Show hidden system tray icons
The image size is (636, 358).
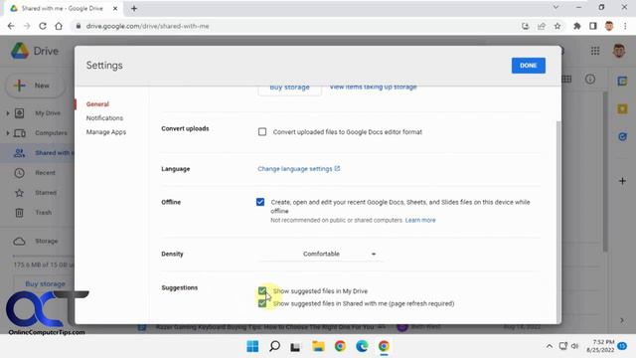(x=550, y=346)
